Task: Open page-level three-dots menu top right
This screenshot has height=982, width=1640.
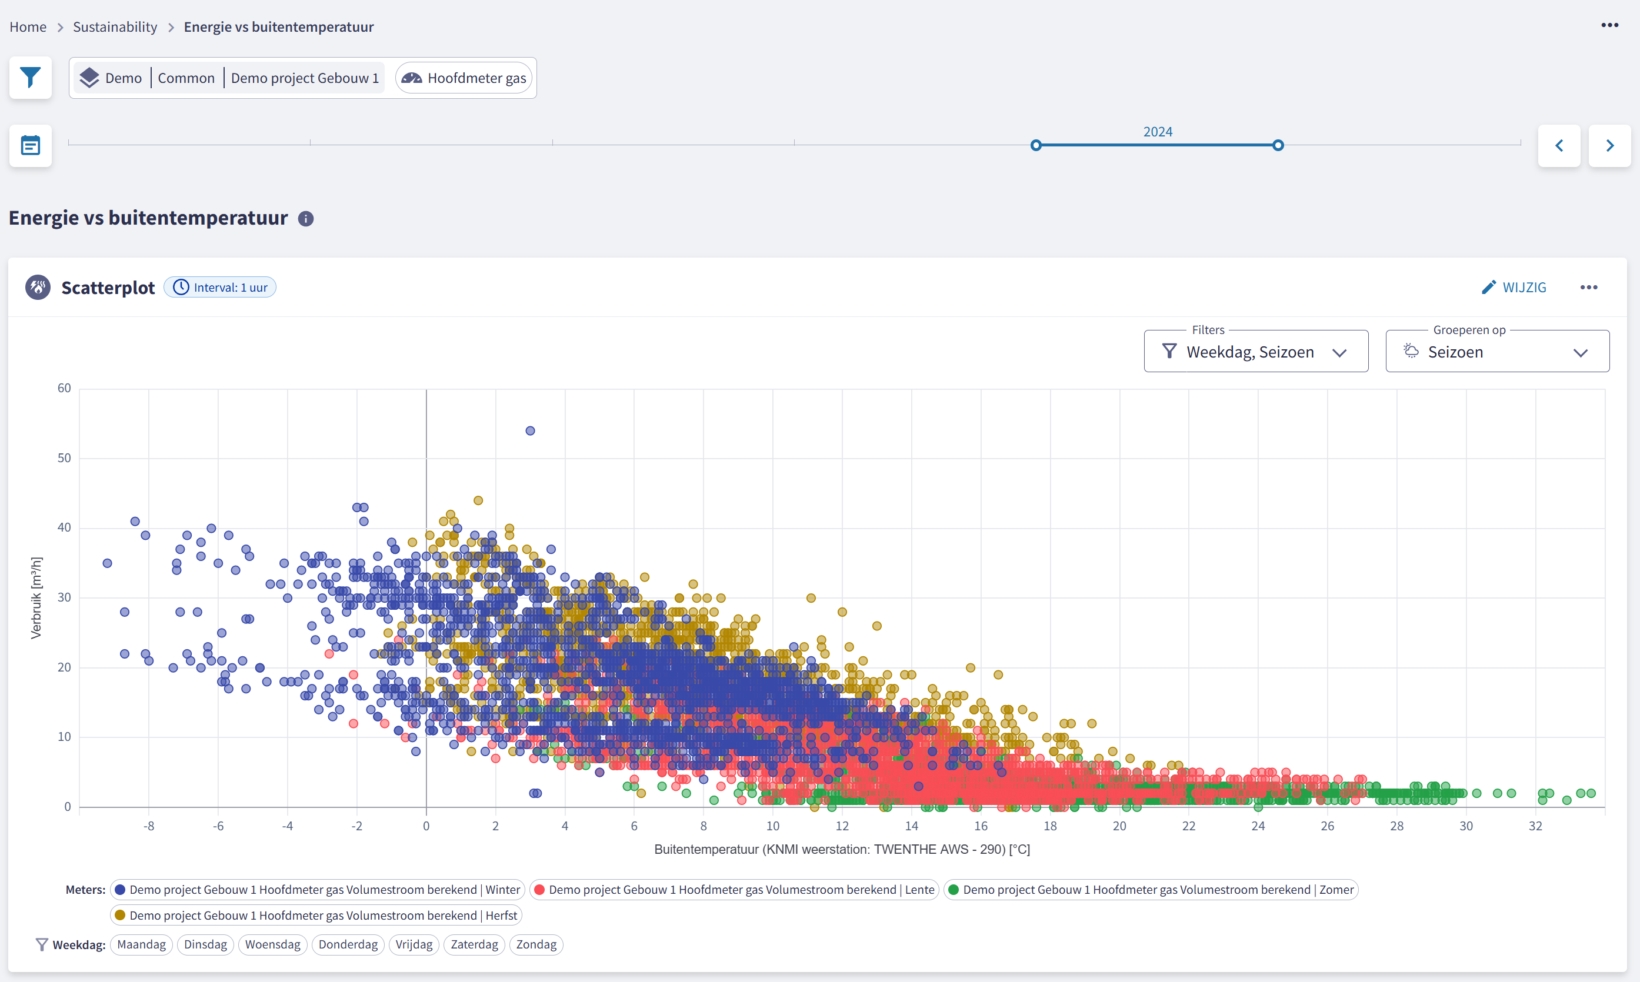Action: 1609,25
